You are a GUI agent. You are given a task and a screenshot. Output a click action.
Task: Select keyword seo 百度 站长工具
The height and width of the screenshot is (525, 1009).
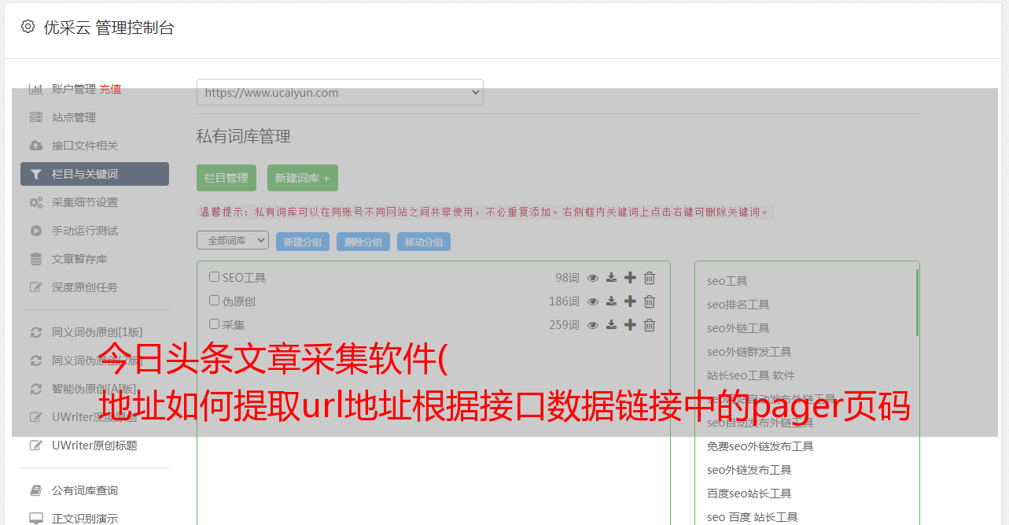click(753, 517)
